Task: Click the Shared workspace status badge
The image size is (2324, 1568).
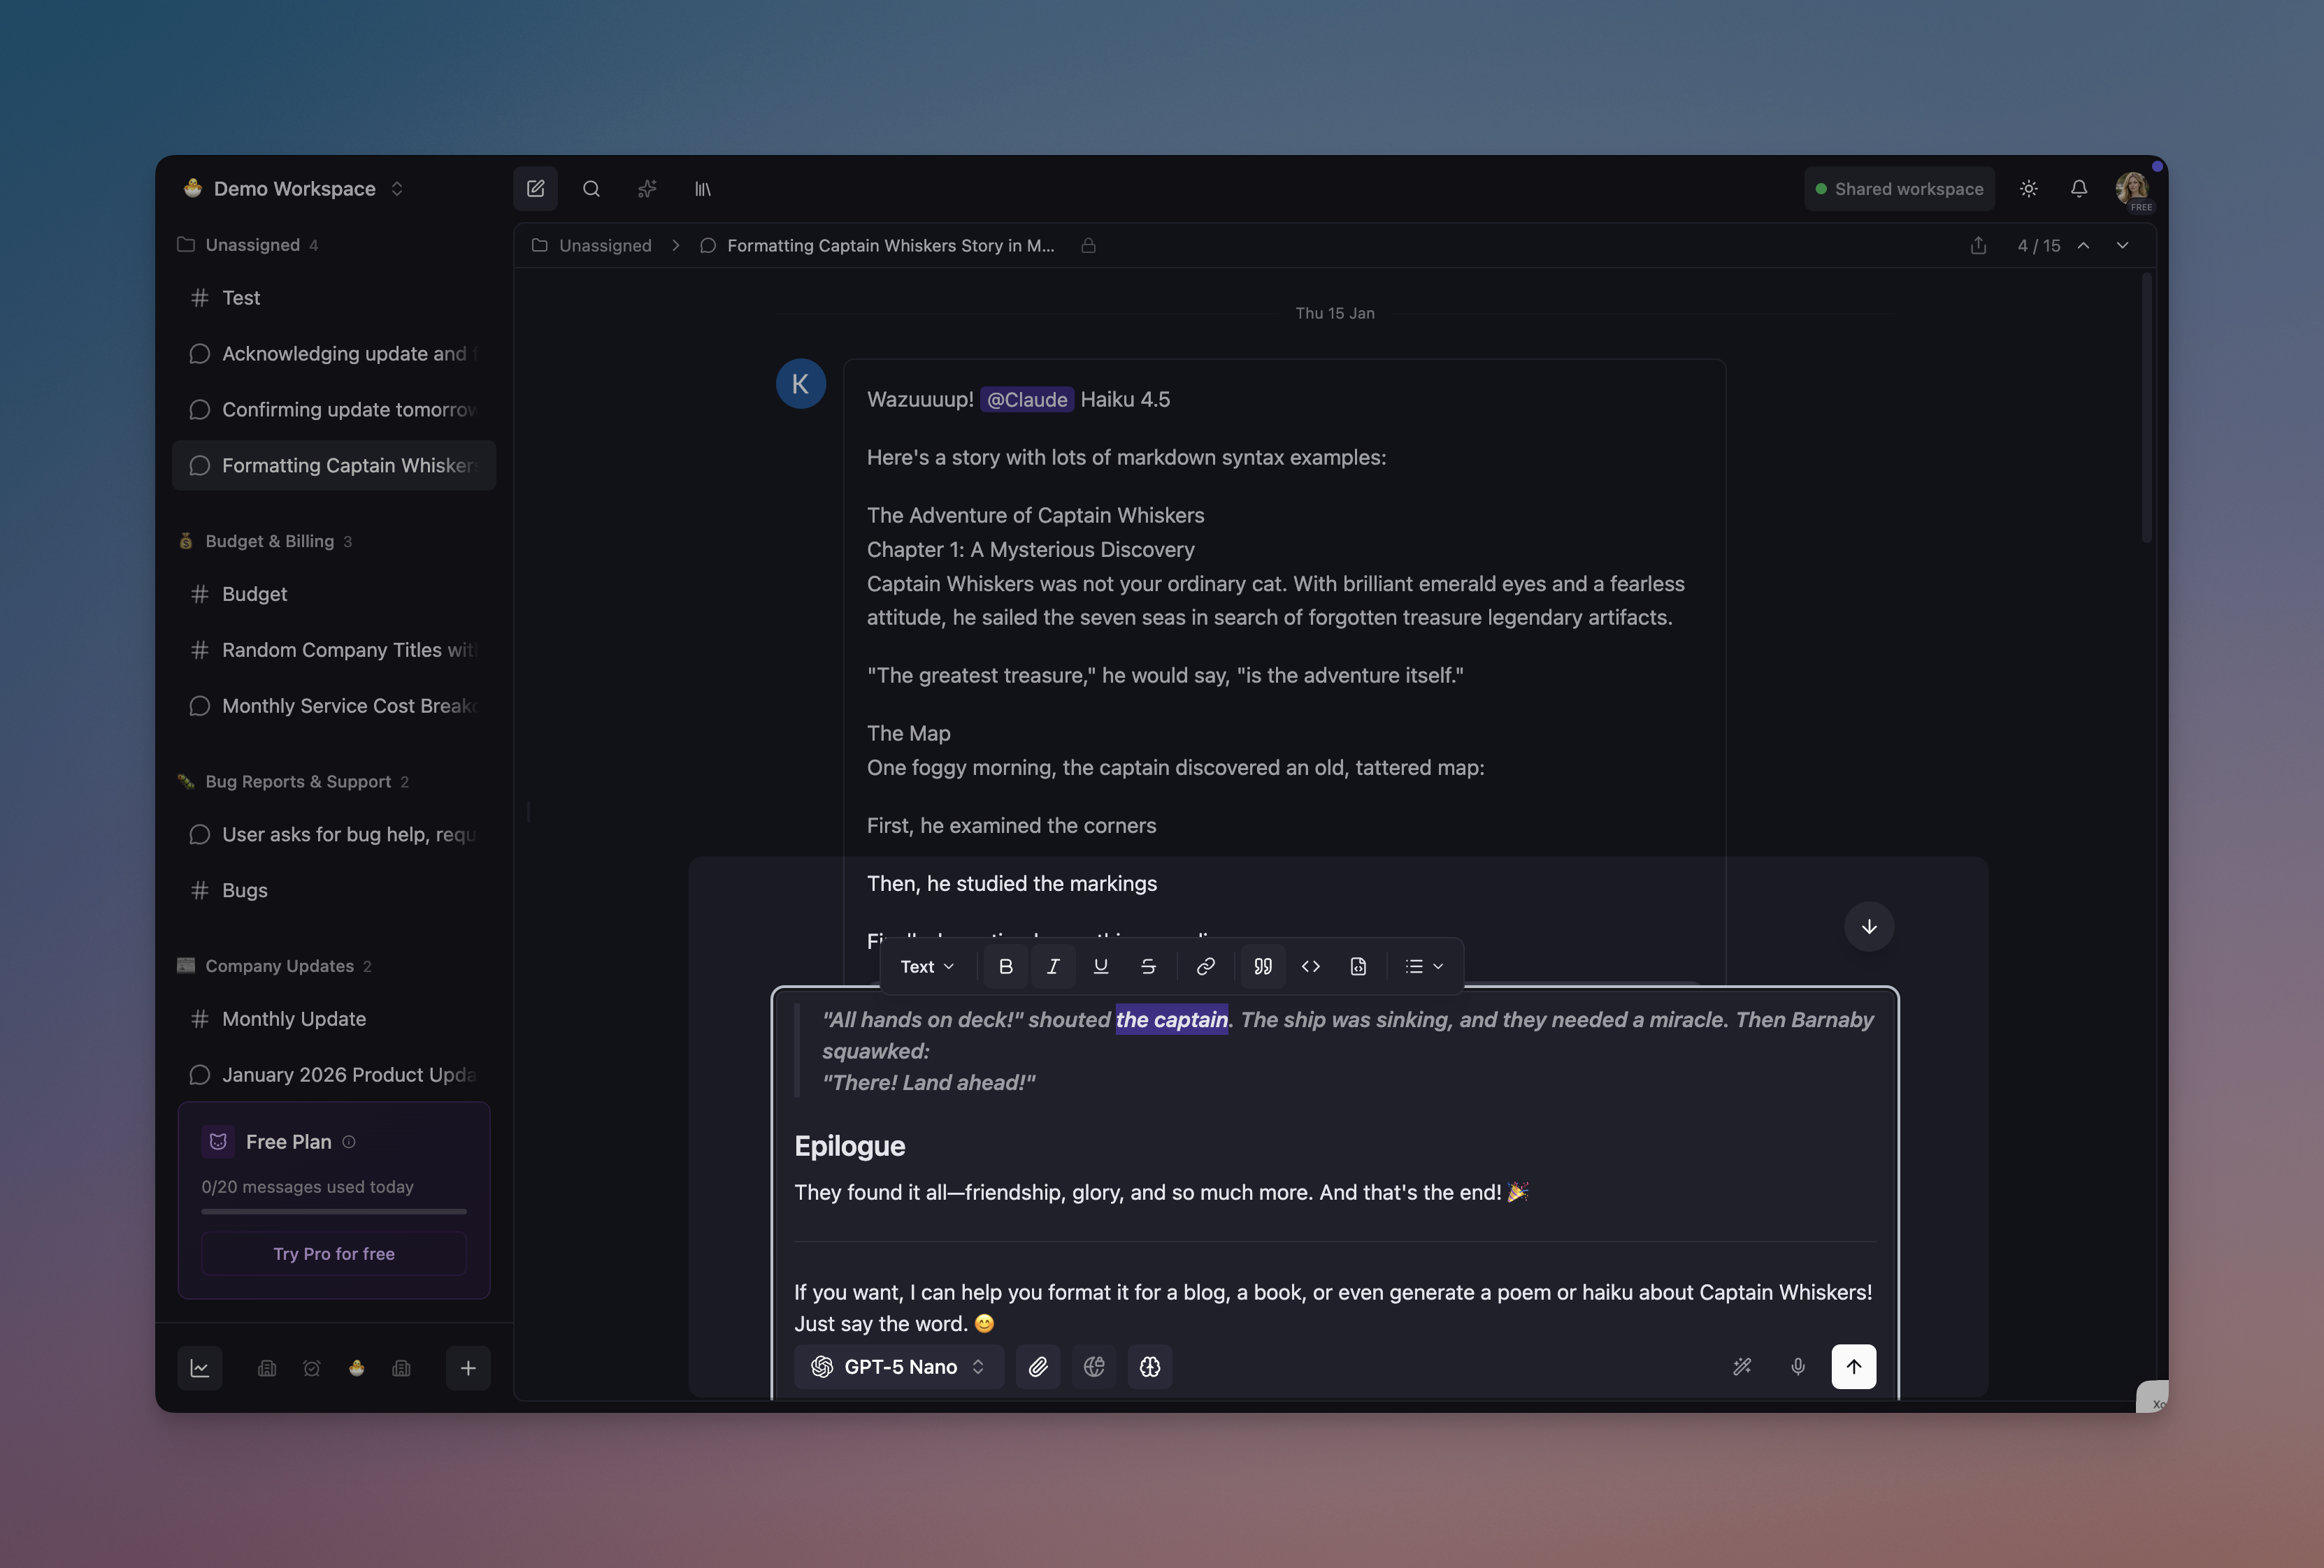Action: 1899,189
